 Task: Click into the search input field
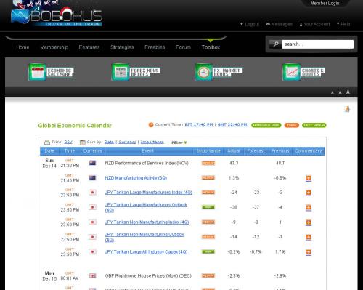point(318,44)
